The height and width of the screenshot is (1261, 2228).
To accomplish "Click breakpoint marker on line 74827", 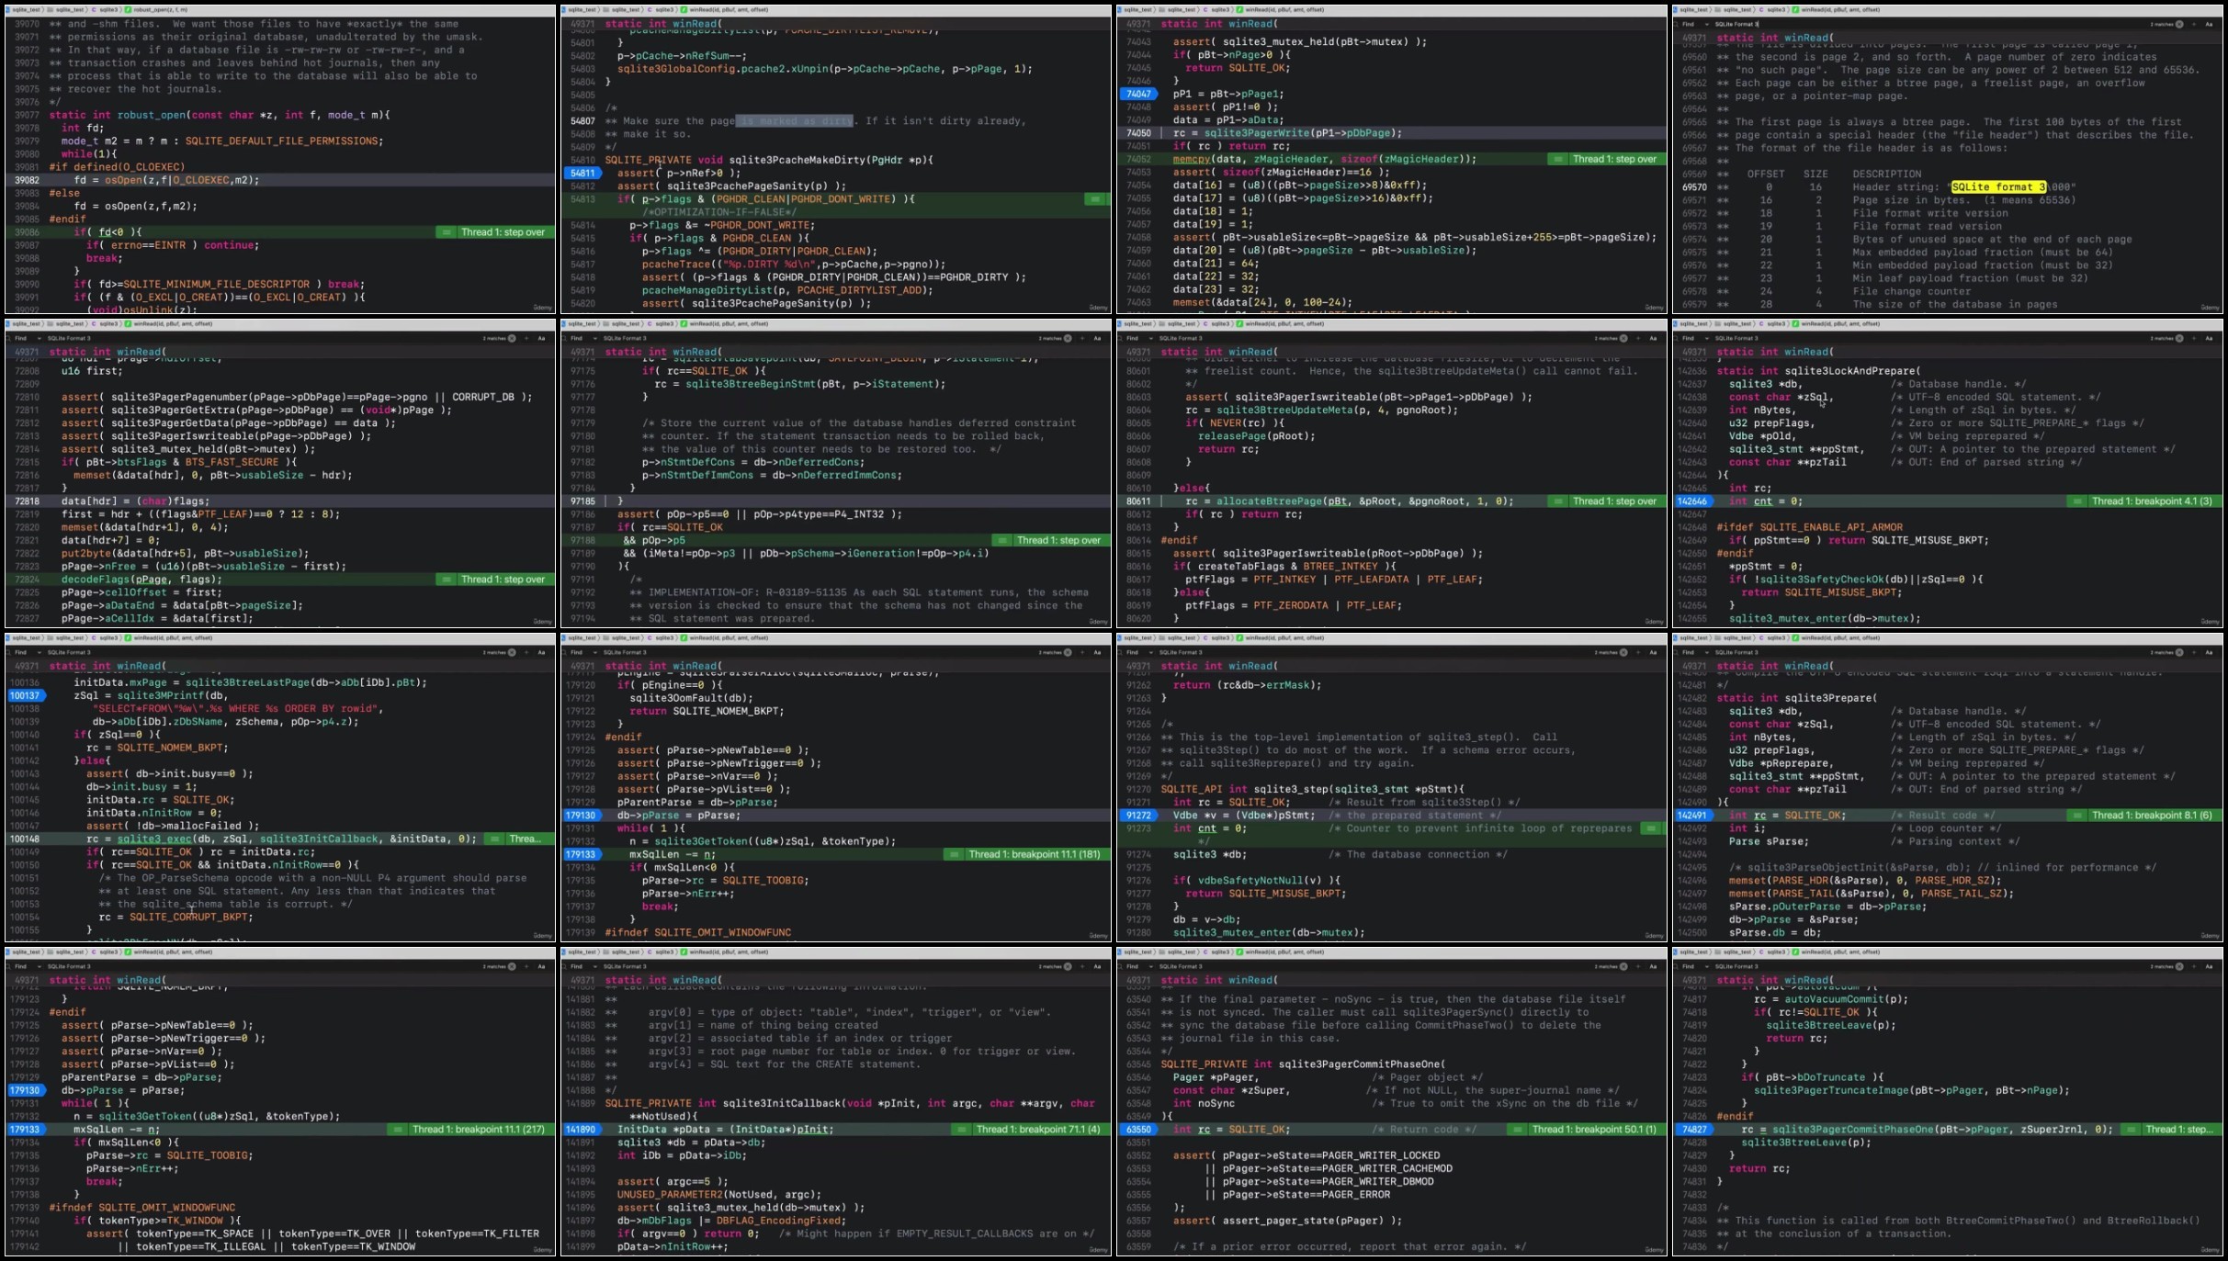I will tap(1692, 1130).
